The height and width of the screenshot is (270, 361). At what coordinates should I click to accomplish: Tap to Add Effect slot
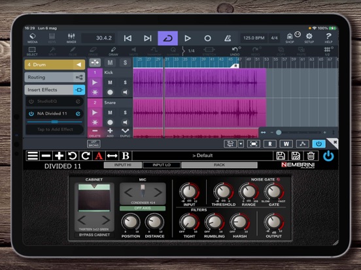55,130
